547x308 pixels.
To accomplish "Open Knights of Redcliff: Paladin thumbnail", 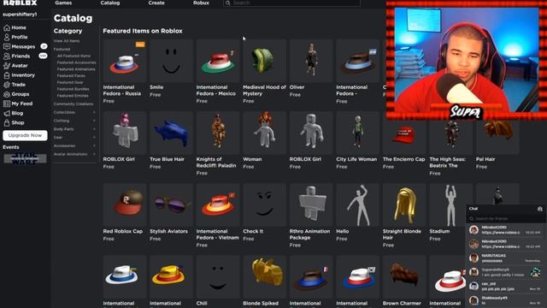I will point(218,133).
